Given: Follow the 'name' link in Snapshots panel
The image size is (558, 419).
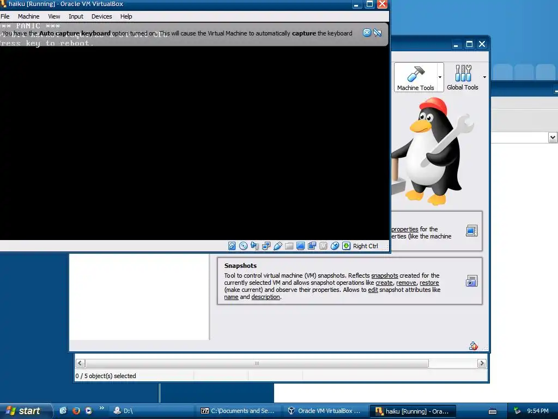Looking at the screenshot, I should (x=231, y=297).
